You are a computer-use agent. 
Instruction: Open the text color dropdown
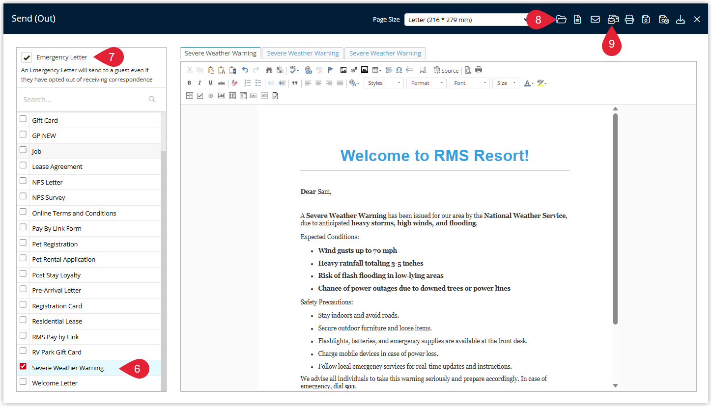[529, 83]
